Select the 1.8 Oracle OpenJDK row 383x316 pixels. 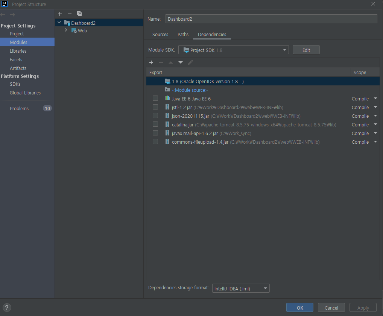[x=263, y=81]
